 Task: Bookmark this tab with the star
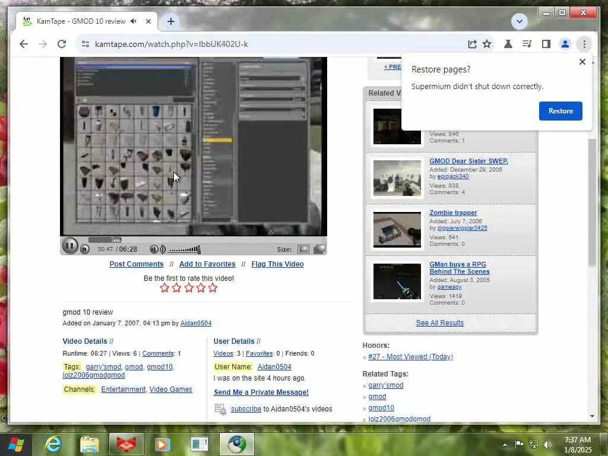coord(487,44)
